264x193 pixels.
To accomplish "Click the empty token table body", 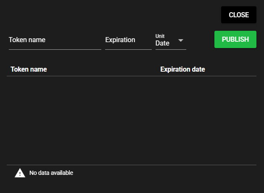I will pyautogui.click(x=131, y=120).
